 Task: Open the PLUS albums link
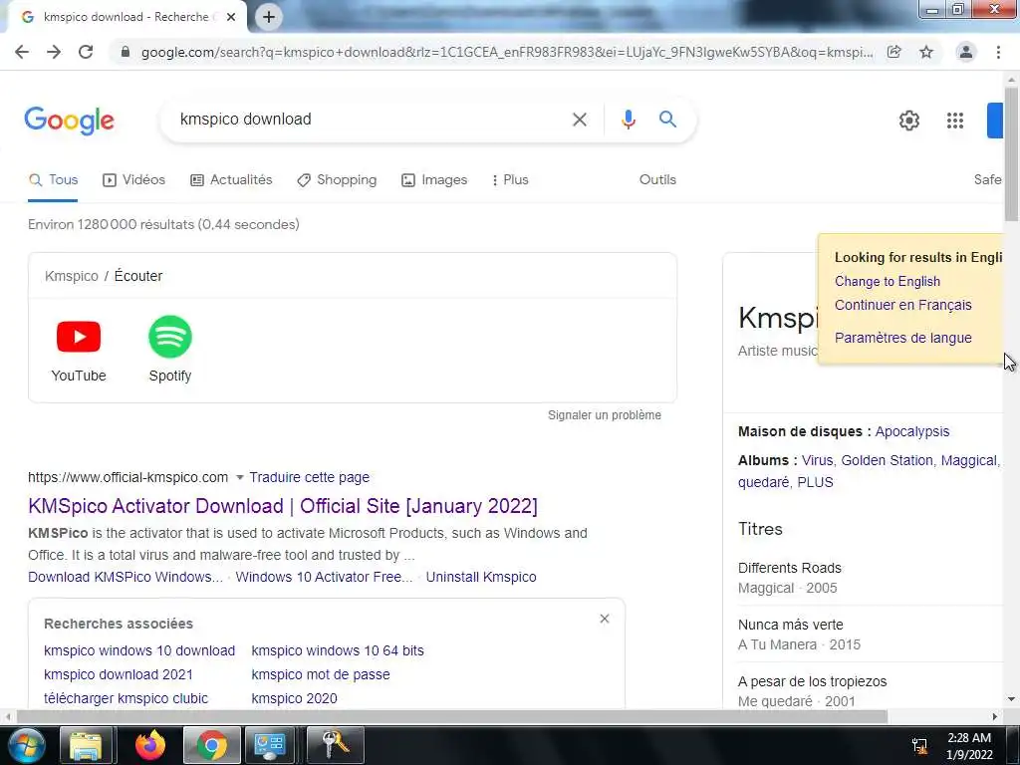(x=815, y=483)
